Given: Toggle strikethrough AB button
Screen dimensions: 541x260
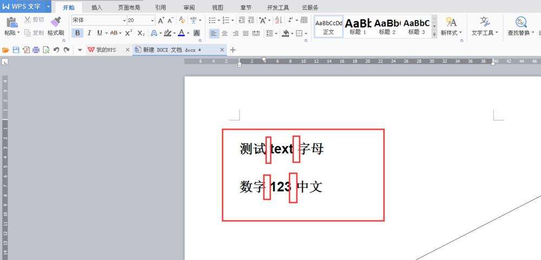Looking at the screenshot, I should [x=114, y=33].
